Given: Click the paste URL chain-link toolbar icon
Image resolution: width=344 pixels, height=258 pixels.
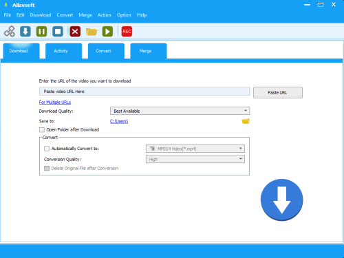Looking at the screenshot, I should 10,32.
